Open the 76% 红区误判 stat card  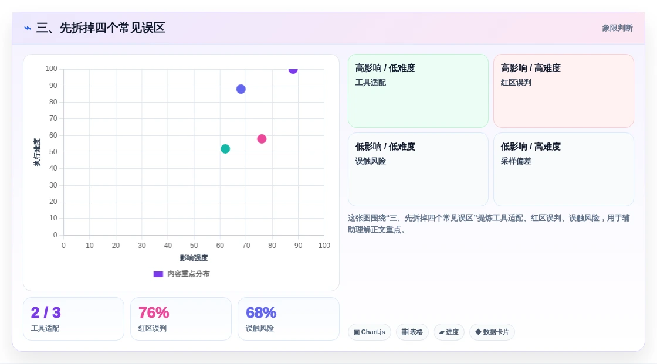coord(181,319)
